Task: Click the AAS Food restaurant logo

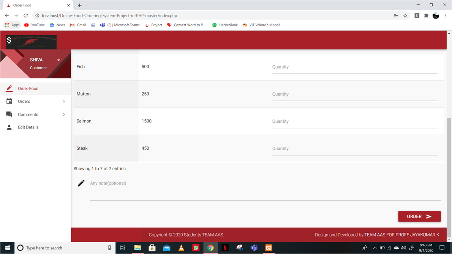Action: coord(30,42)
